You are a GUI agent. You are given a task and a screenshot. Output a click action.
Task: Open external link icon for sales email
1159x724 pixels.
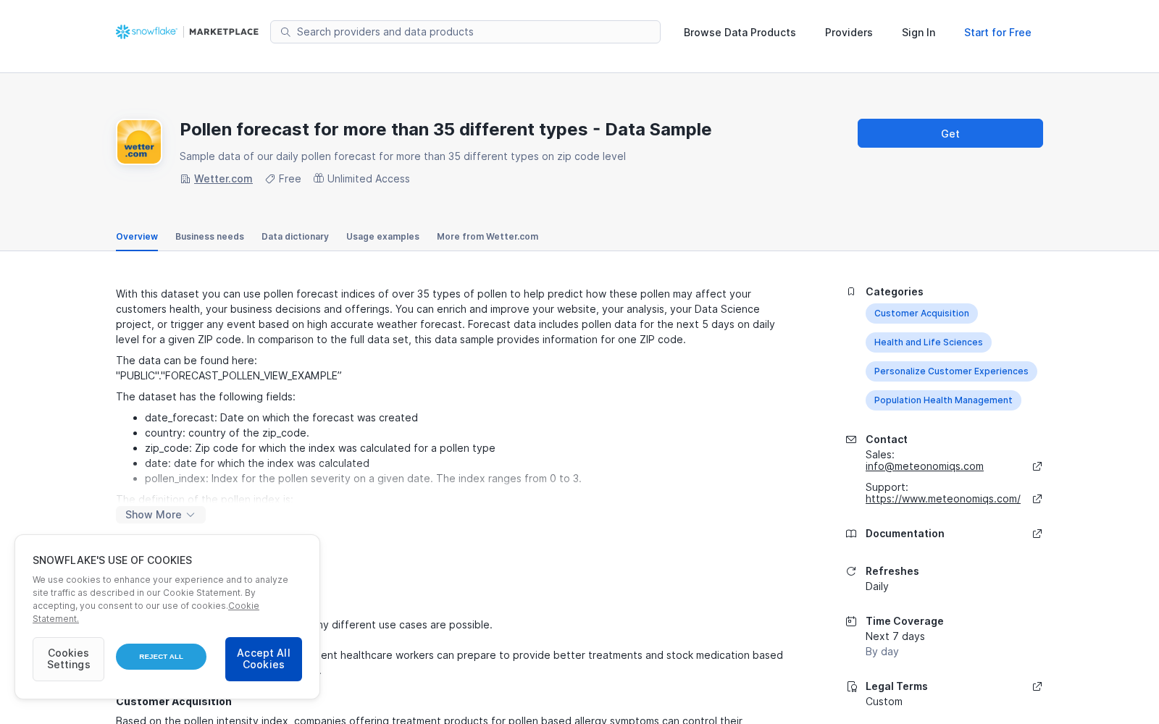[x=1037, y=466]
